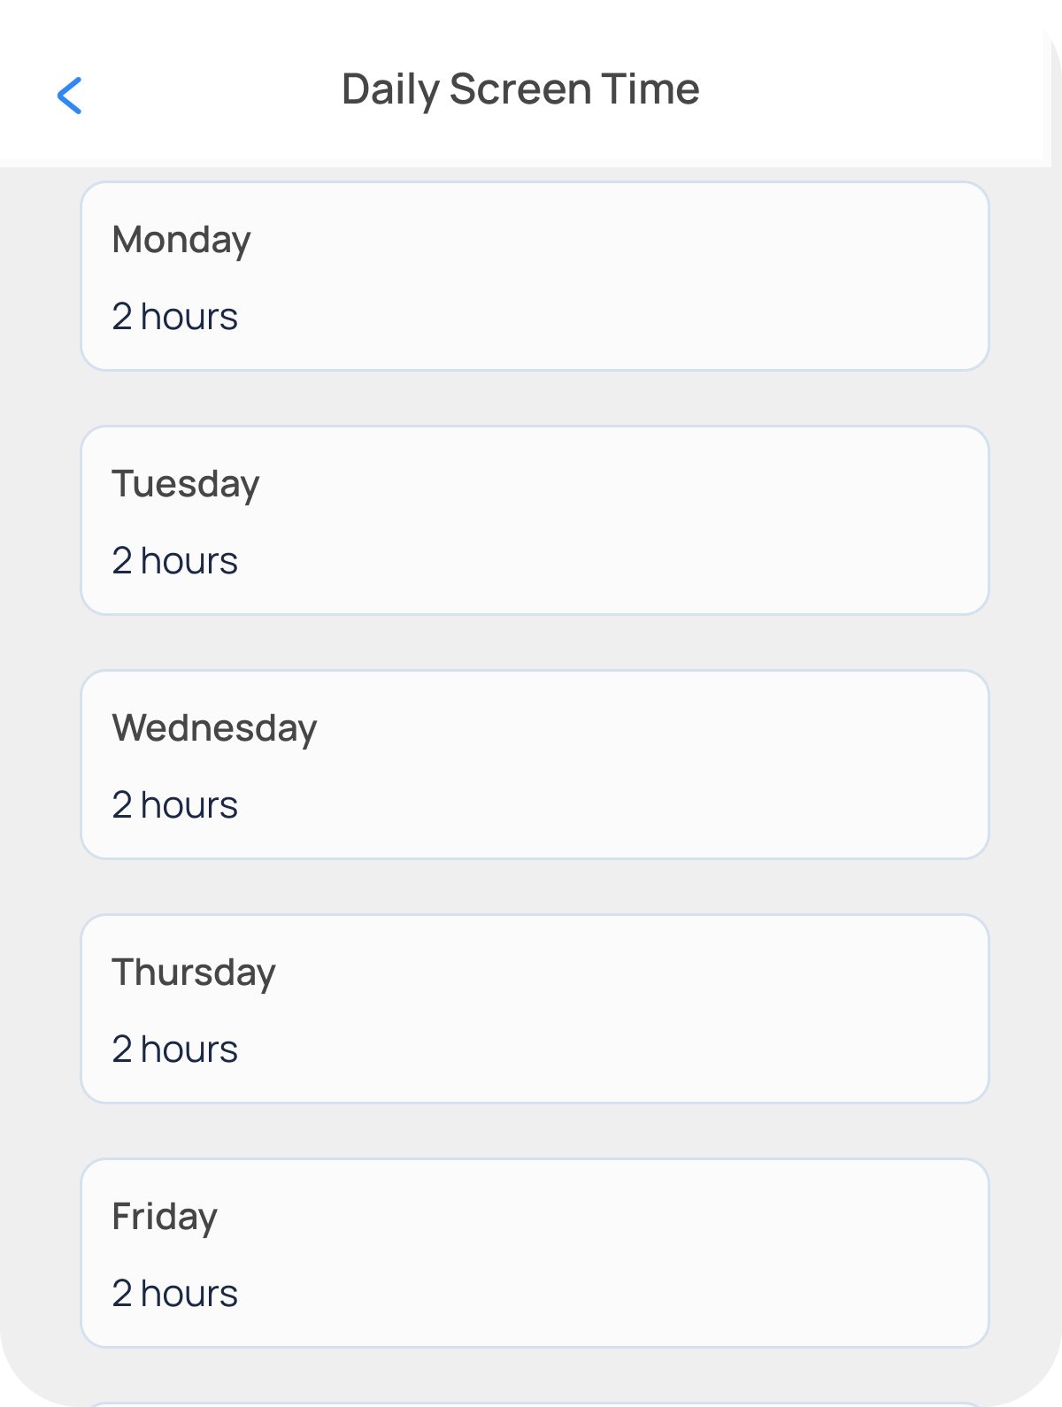1062x1407 pixels.
Task: Open the Friday screen time card
Action: (x=535, y=1253)
